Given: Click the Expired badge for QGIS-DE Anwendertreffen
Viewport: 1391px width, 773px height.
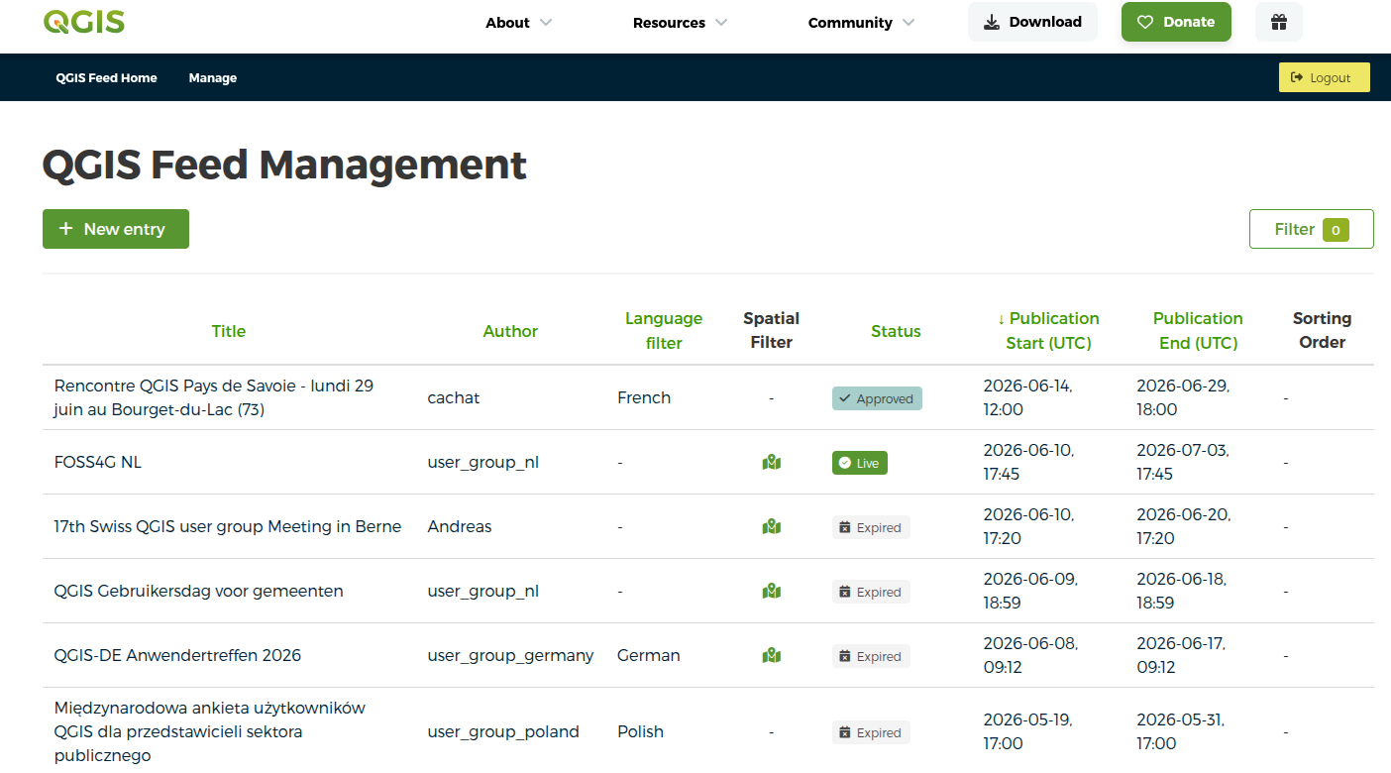Looking at the screenshot, I should (871, 656).
